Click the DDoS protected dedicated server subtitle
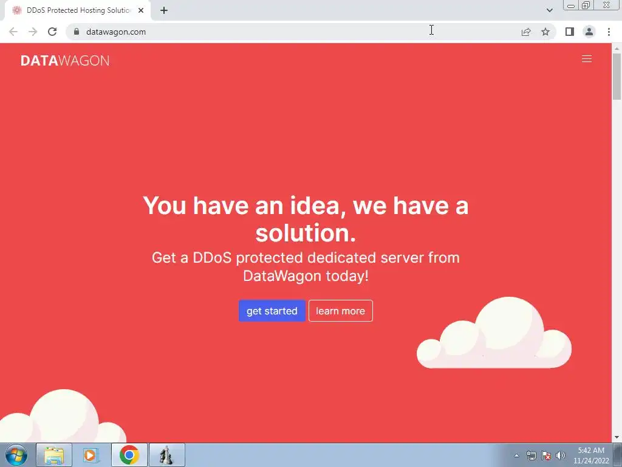This screenshot has width=622, height=467. click(306, 266)
